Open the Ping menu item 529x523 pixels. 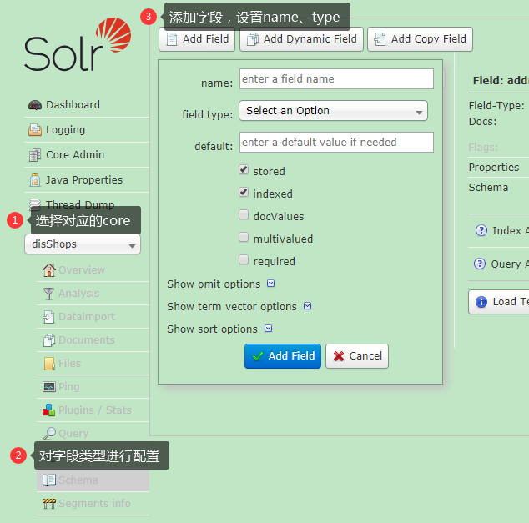[x=93, y=386]
